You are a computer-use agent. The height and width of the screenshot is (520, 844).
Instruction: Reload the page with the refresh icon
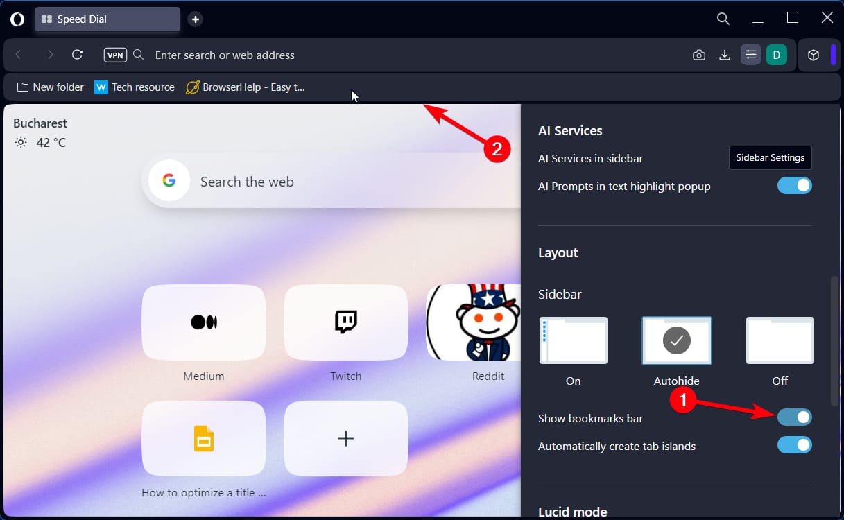pyautogui.click(x=78, y=55)
